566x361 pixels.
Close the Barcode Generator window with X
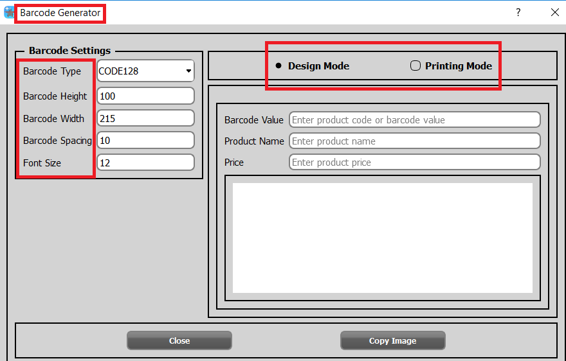pos(554,12)
